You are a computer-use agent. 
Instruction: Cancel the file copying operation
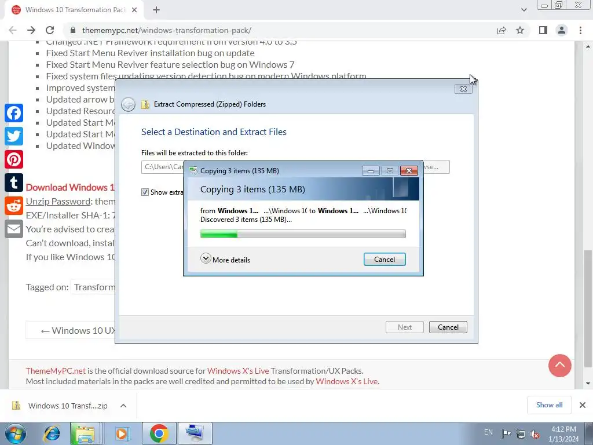tap(385, 259)
